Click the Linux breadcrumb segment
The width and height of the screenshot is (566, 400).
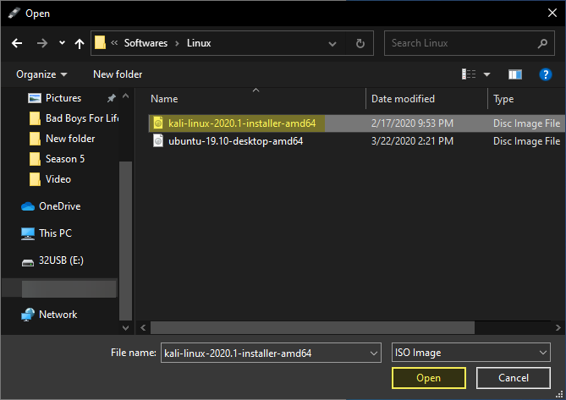point(199,43)
